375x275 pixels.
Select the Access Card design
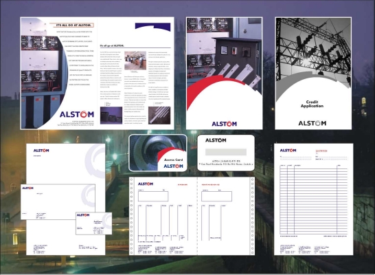(x=158, y=153)
